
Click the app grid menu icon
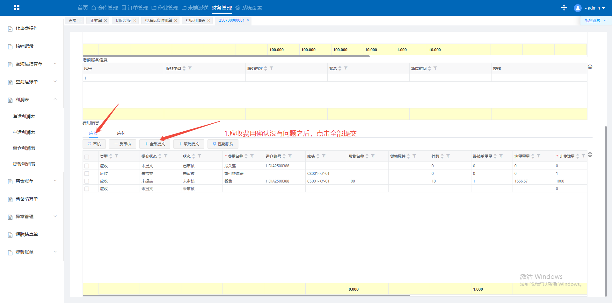click(x=17, y=8)
